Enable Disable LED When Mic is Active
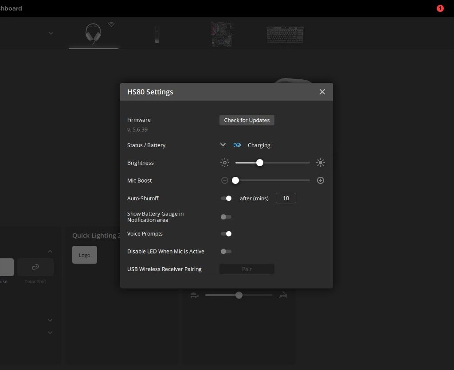This screenshot has width=454, height=370. pyautogui.click(x=226, y=251)
